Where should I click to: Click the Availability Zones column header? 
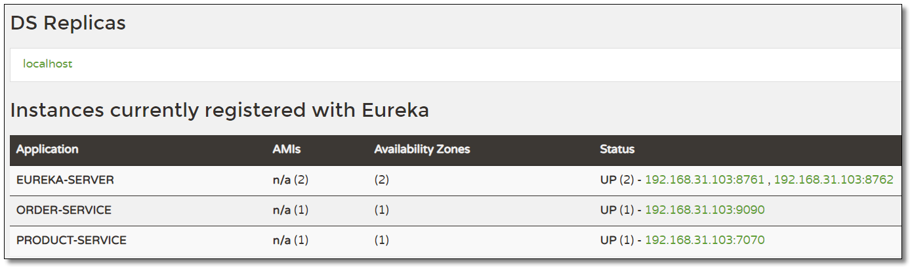(x=422, y=150)
